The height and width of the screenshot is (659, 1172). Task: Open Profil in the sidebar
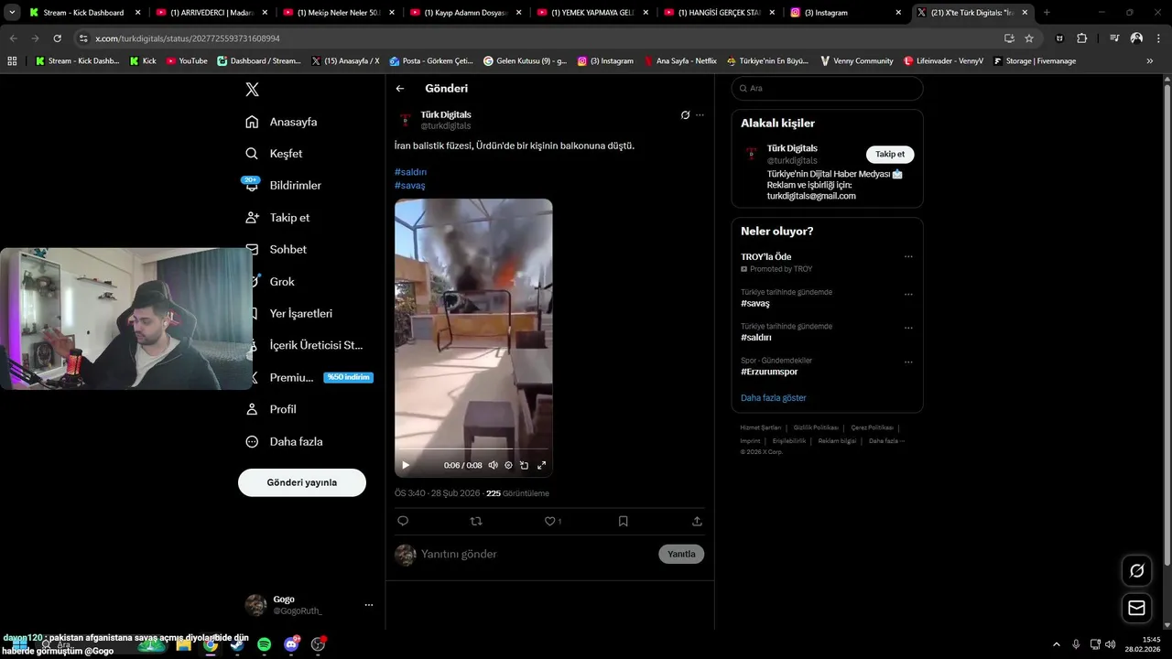point(271,409)
